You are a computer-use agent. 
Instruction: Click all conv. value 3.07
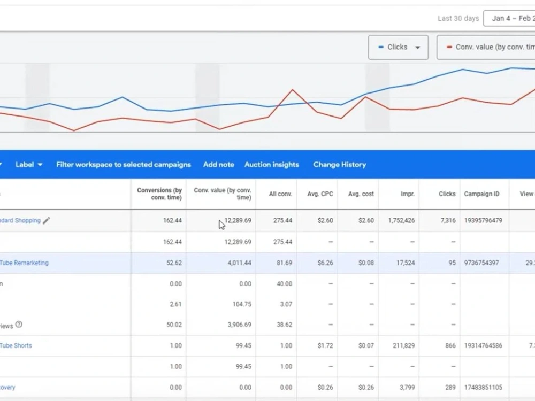point(286,304)
